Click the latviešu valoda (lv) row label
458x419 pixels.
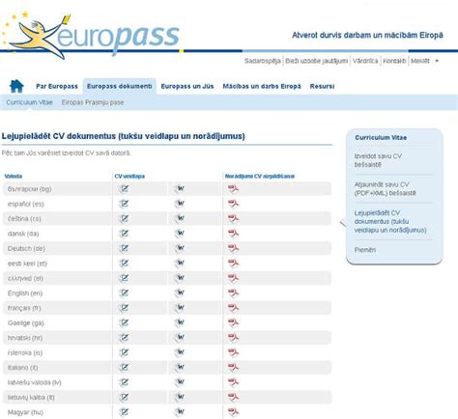click(x=34, y=382)
